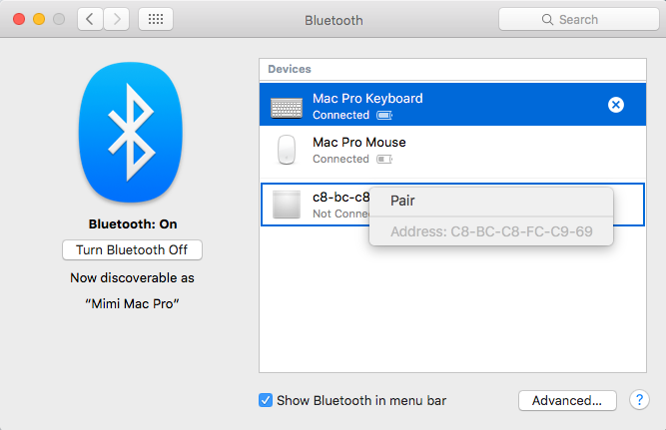Image resolution: width=666 pixels, height=430 pixels.
Task: Select the Mac Pro Keyboard name text
Action: point(367,99)
